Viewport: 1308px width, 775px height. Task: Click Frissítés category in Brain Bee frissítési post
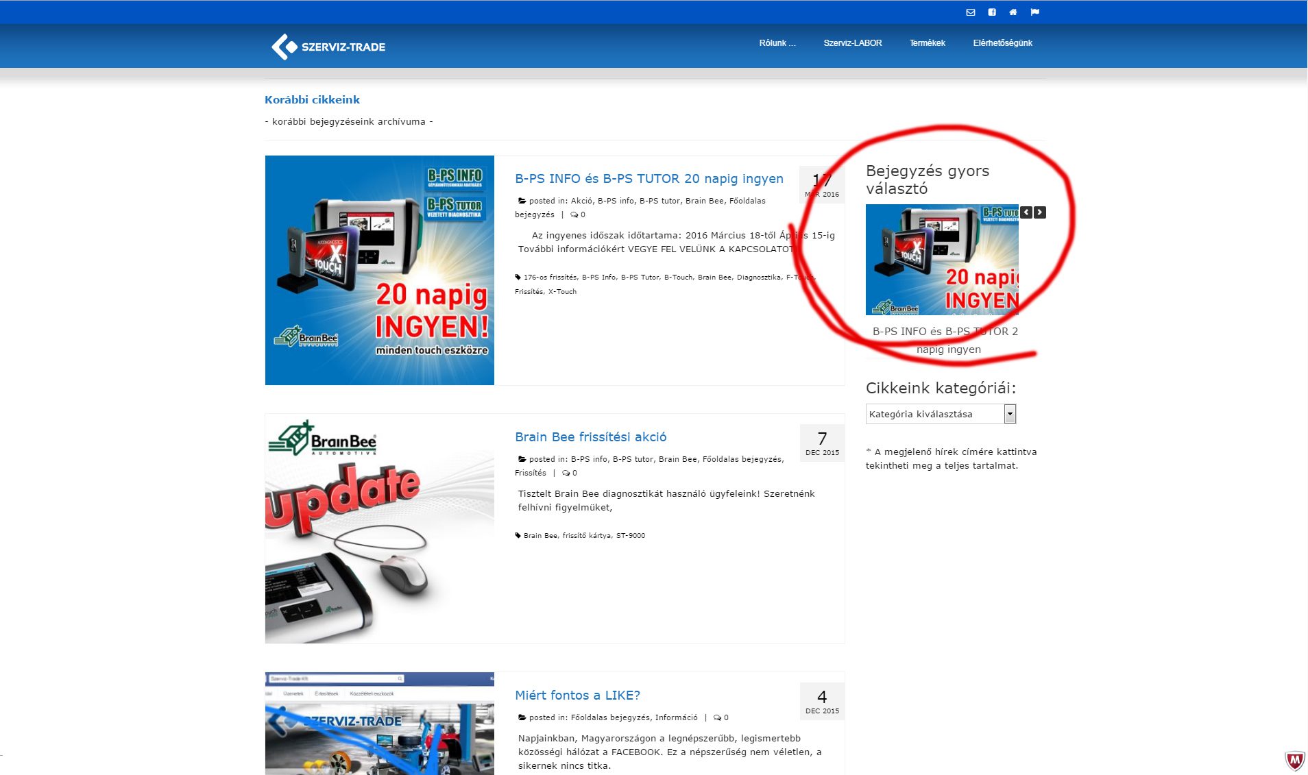(530, 473)
